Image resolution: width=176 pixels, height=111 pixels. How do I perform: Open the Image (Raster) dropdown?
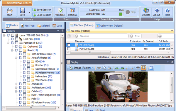[93, 68]
